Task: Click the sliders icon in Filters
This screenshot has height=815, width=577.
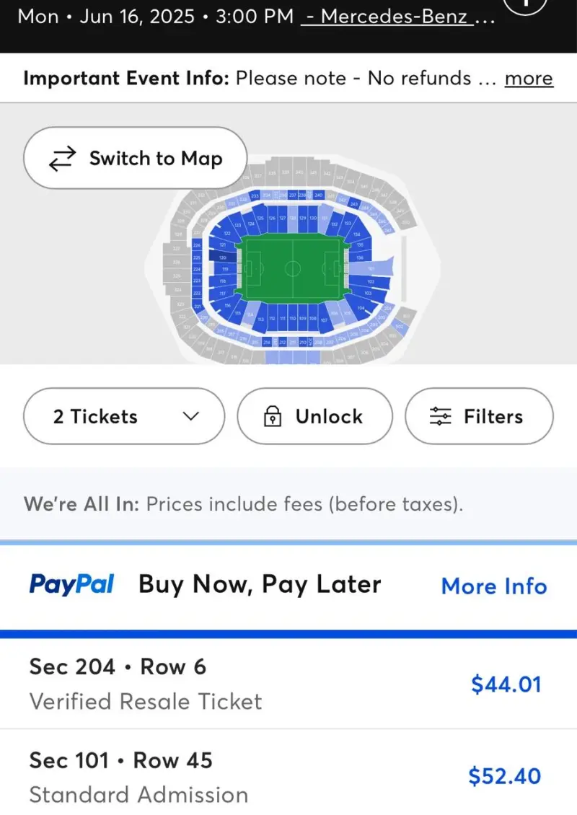Action: 440,416
